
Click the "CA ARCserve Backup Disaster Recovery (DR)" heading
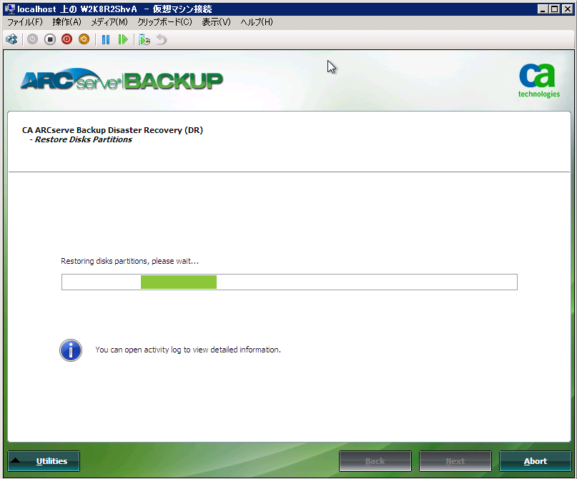112,130
